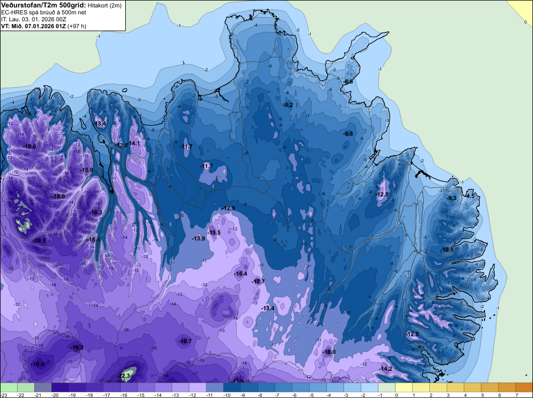
Task: Pick the -20 dark purple legend swatch
Action: click(x=60, y=387)
